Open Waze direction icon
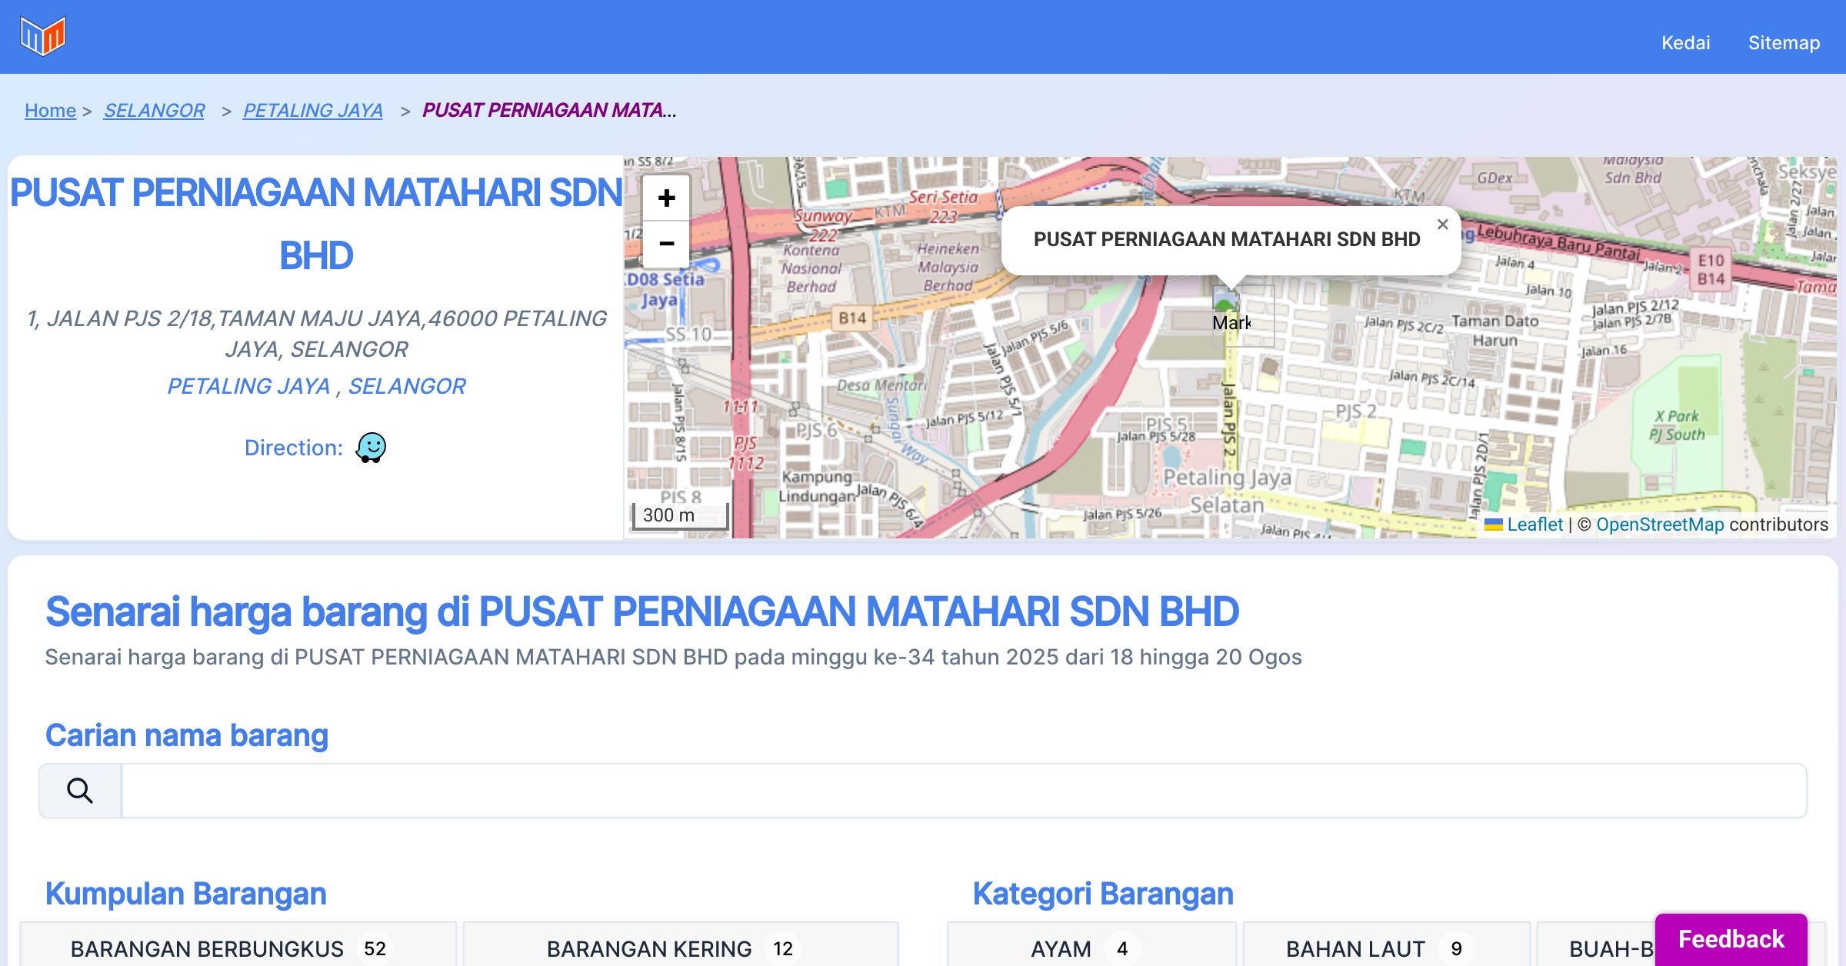The image size is (1846, 966). pyautogui.click(x=371, y=448)
